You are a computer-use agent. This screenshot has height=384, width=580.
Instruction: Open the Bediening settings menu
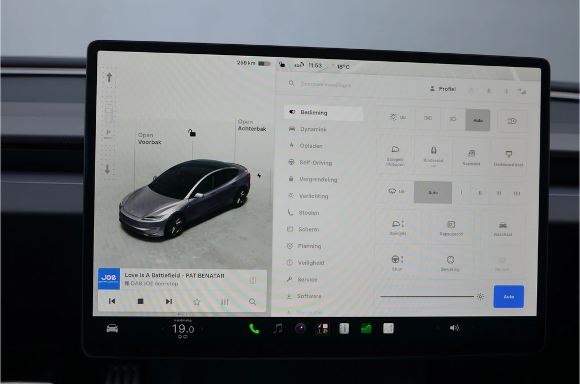pos(323,113)
